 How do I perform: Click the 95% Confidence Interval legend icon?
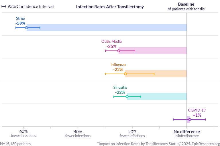(x=4, y=7)
